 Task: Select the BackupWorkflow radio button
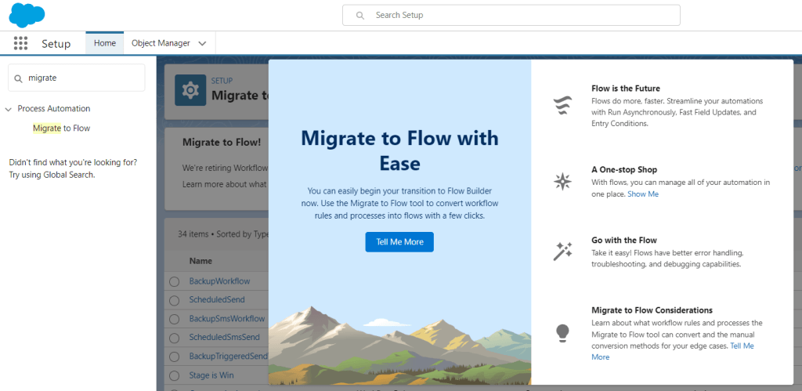click(x=175, y=281)
